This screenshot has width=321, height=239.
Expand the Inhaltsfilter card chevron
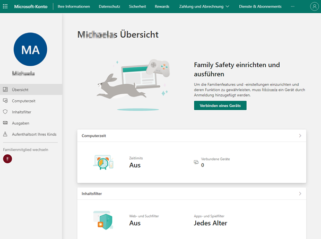[300, 193]
